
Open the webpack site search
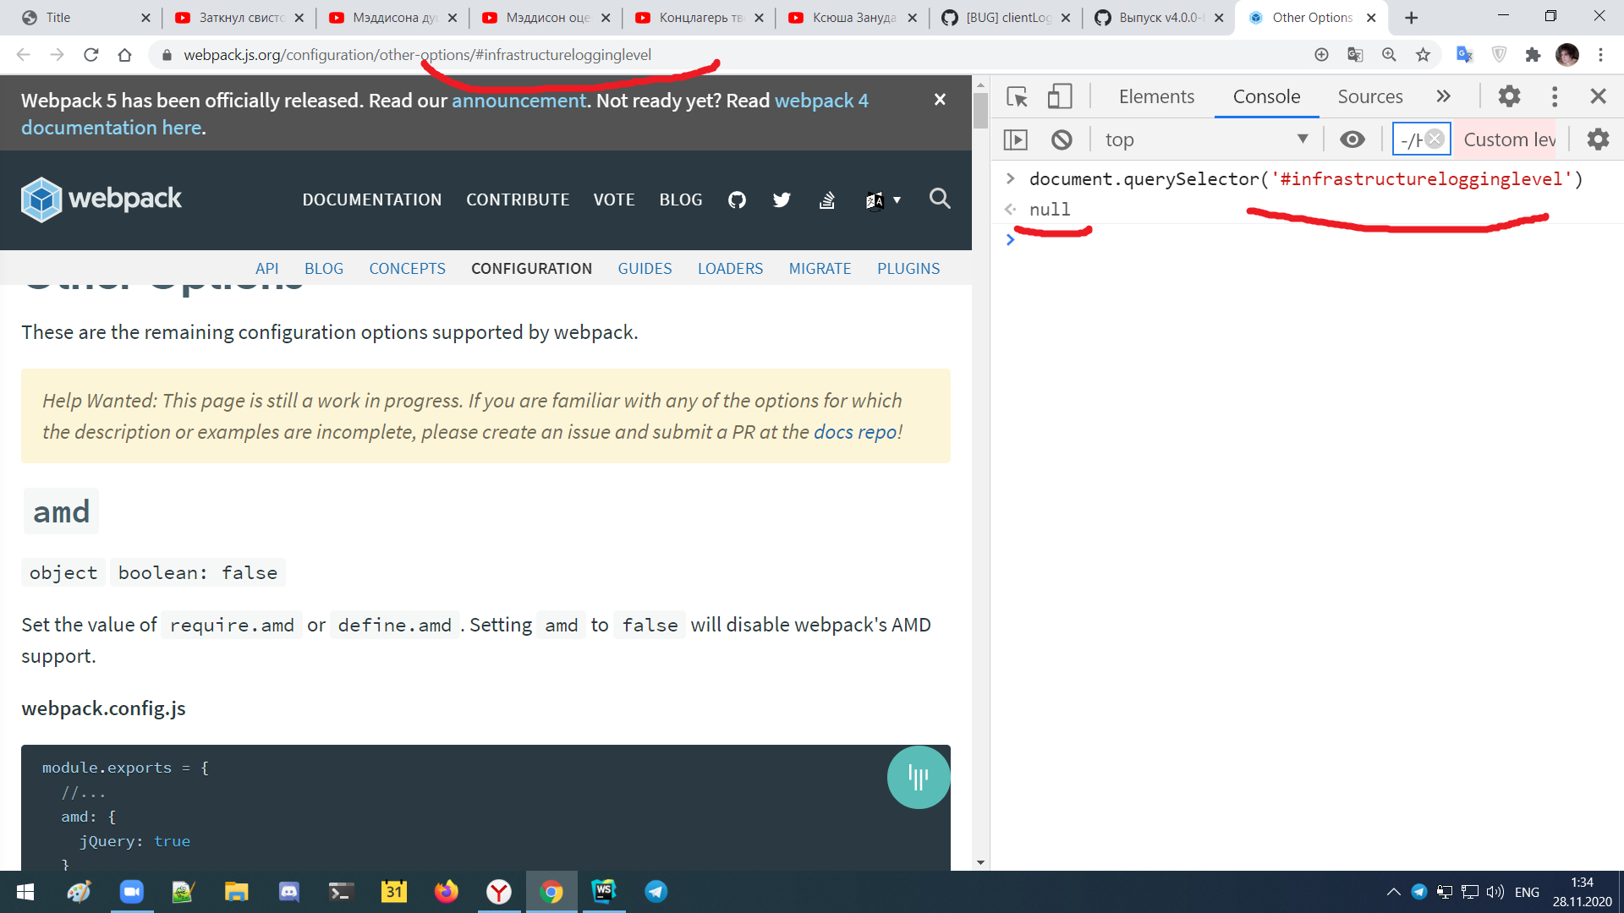coord(939,200)
